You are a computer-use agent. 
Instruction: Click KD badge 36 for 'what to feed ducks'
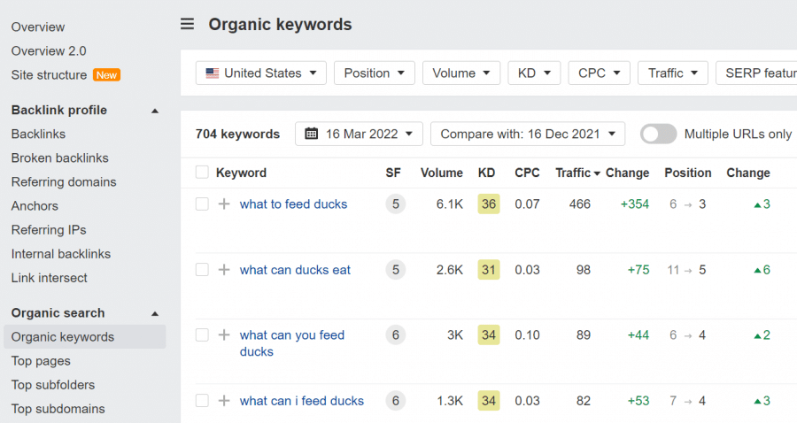coord(489,204)
